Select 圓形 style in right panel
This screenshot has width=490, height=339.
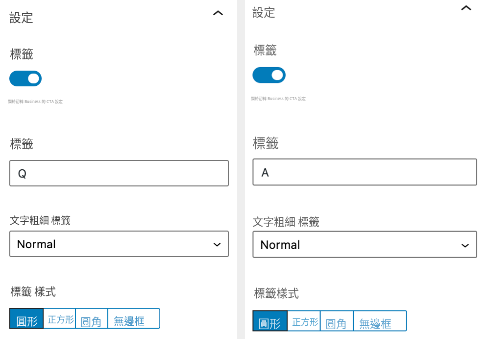point(269,321)
